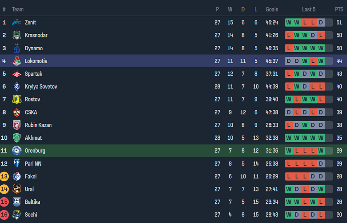Viewport: 347px width, 223px height.
Task: Click the Spartak club logo
Action: (x=17, y=74)
